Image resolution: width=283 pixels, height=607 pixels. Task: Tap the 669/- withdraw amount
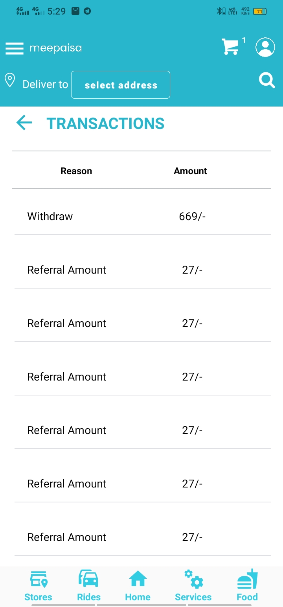pos(192,216)
